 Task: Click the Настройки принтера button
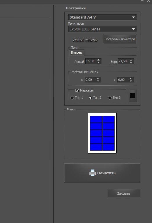(120, 39)
